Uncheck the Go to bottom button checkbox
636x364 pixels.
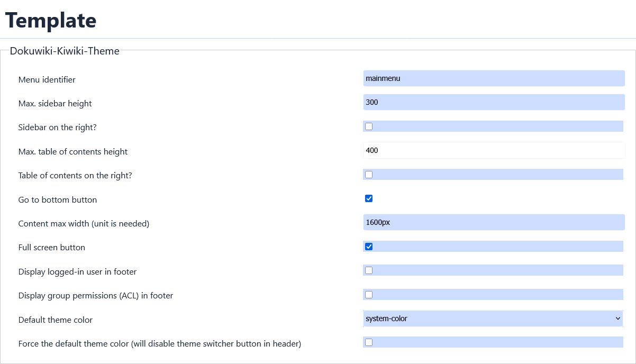[369, 198]
